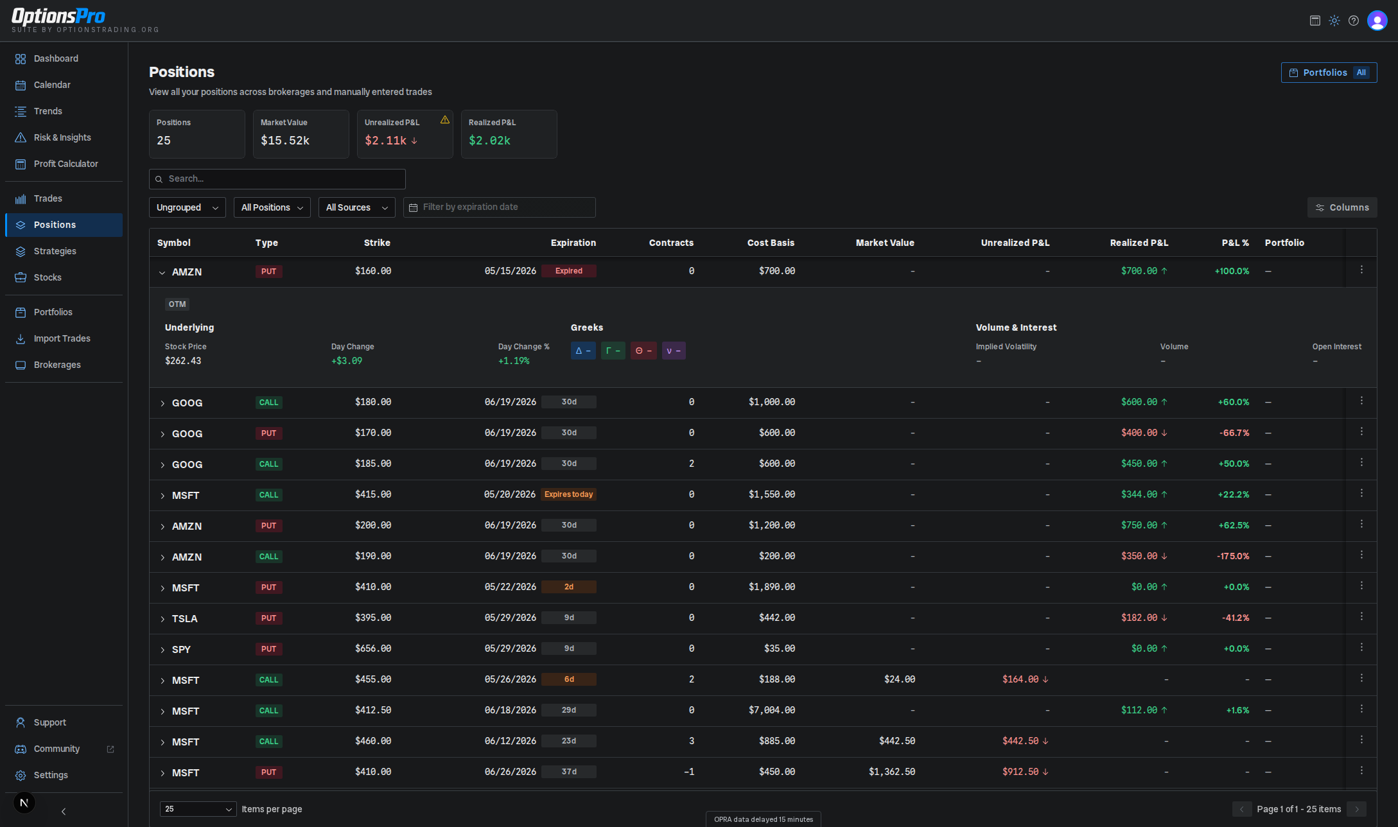Open the user profile avatar

[x=1377, y=21]
